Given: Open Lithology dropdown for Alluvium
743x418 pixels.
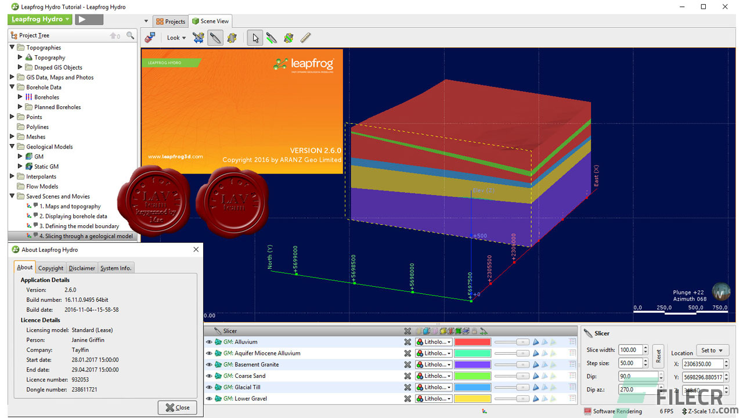Looking at the screenshot, I should pos(434,342).
